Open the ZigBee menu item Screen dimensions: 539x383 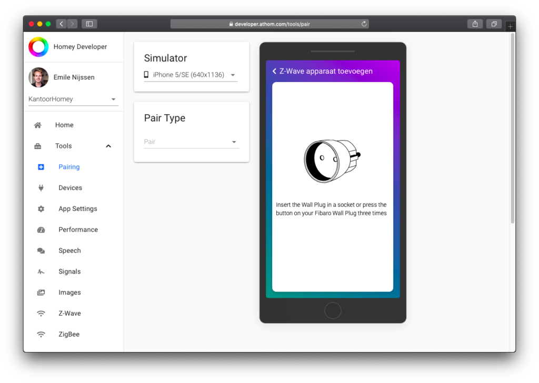69,335
